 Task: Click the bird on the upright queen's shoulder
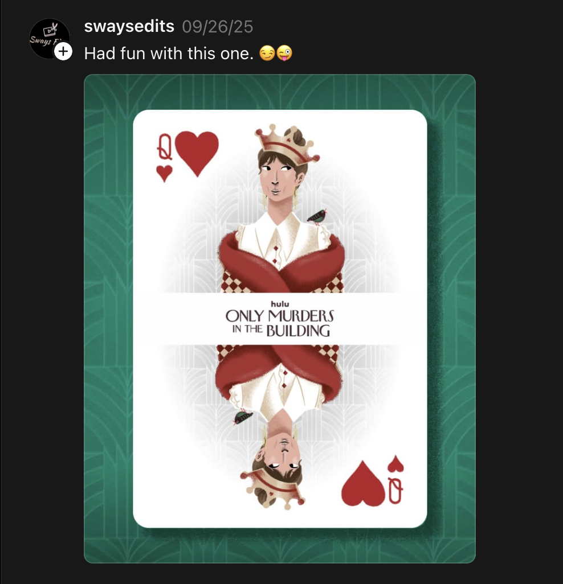pyautogui.click(x=317, y=217)
